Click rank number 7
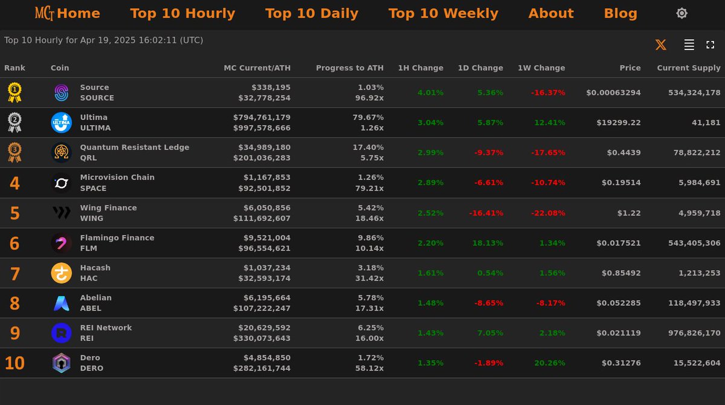Viewport: 725px width, 405px height. coord(15,274)
